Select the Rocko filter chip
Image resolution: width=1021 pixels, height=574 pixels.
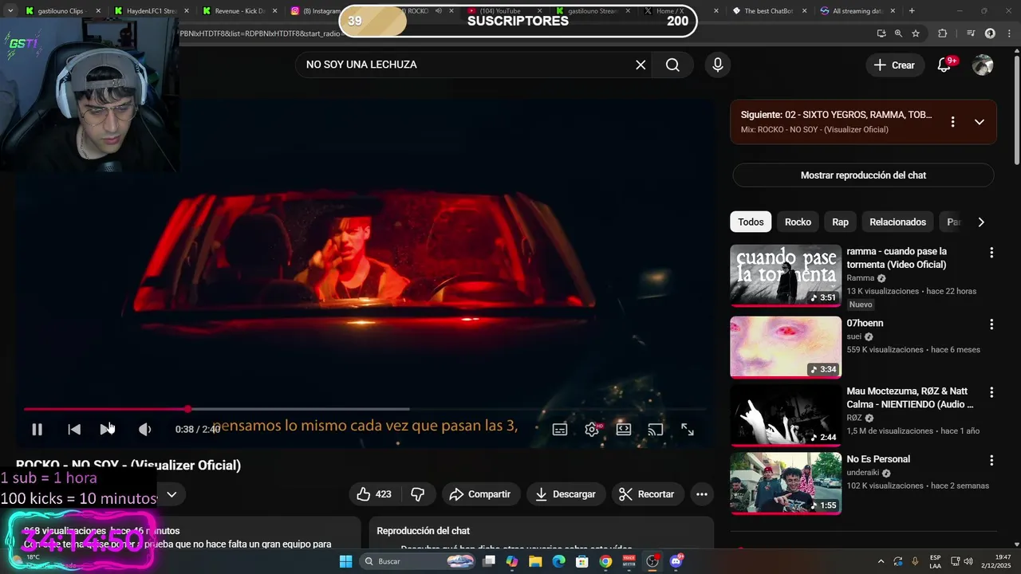798,222
